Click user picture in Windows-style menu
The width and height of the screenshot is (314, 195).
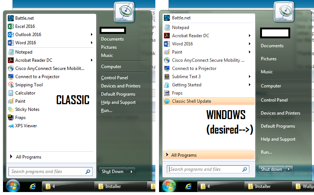(x=284, y=12)
